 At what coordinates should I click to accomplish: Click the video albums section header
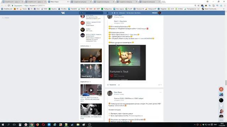coord(85,81)
